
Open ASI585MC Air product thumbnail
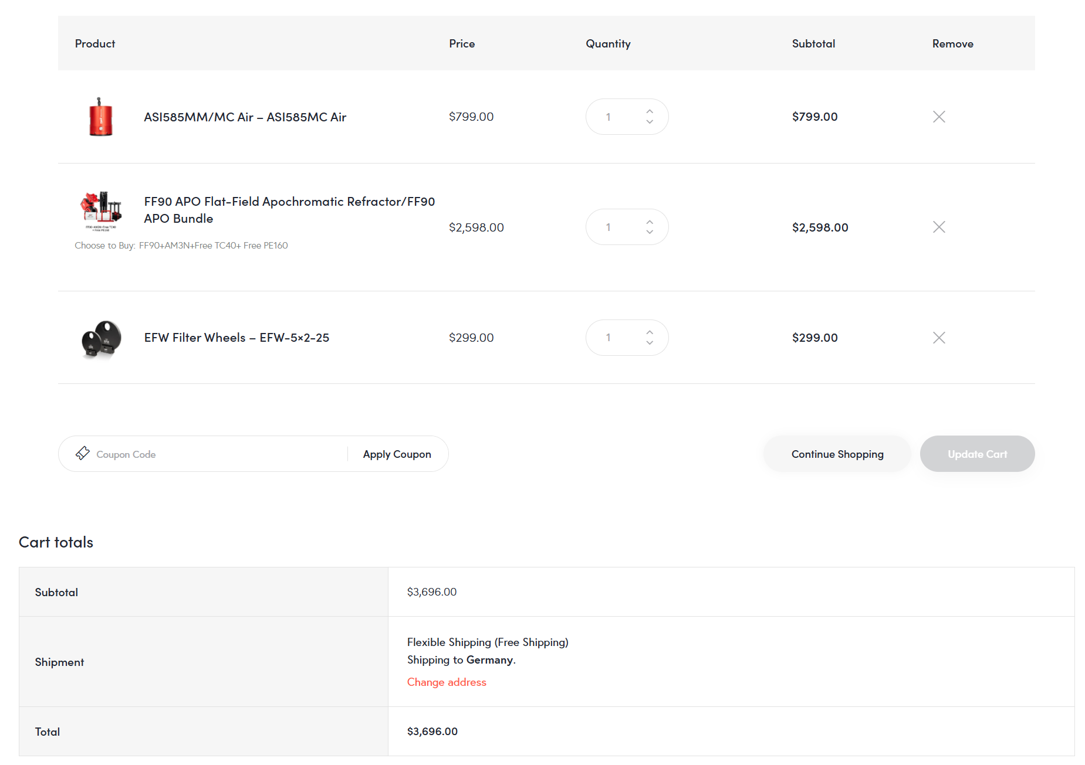click(x=101, y=117)
